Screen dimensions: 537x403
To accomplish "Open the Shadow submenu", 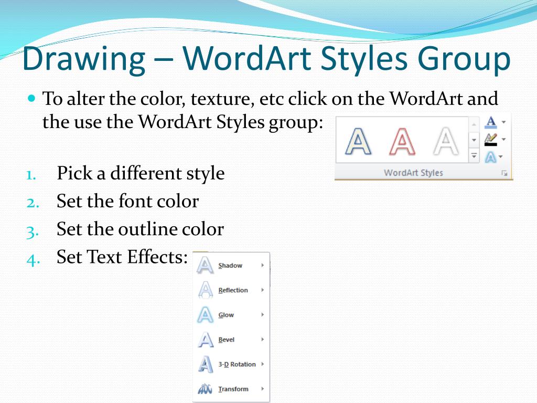I will pyautogui.click(x=231, y=266).
